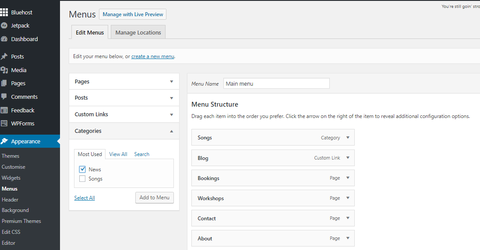The image size is (480, 250).
Task: Expand the Bookings menu item options
Action: tap(348, 178)
